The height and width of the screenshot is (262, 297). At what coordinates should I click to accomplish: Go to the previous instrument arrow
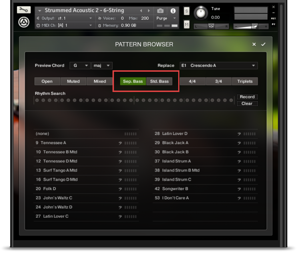tap(141, 11)
